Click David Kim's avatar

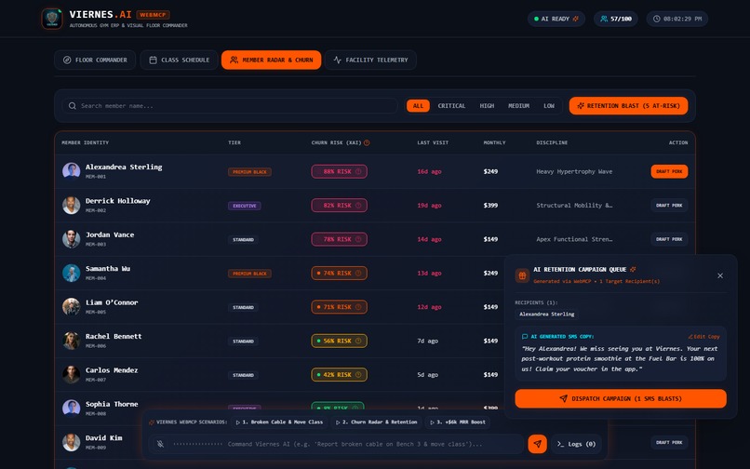point(72,442)
